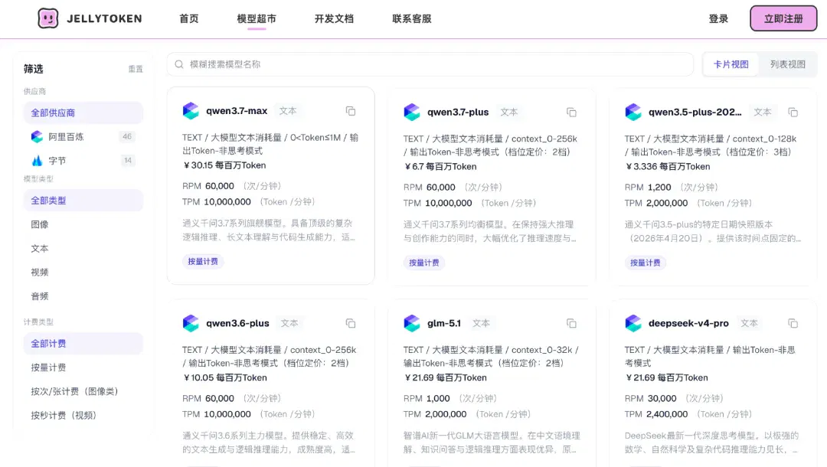827x467 pixels.
Task: Filter billing by 按量计费
Action: tap(83, 367)
